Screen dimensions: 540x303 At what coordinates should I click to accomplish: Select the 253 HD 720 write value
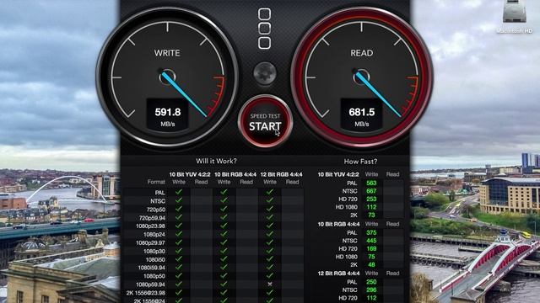371,199
